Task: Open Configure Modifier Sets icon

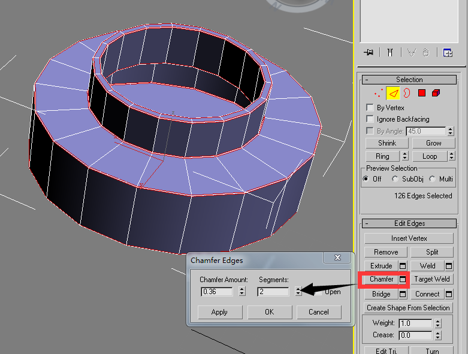Action: pos(448,53)
